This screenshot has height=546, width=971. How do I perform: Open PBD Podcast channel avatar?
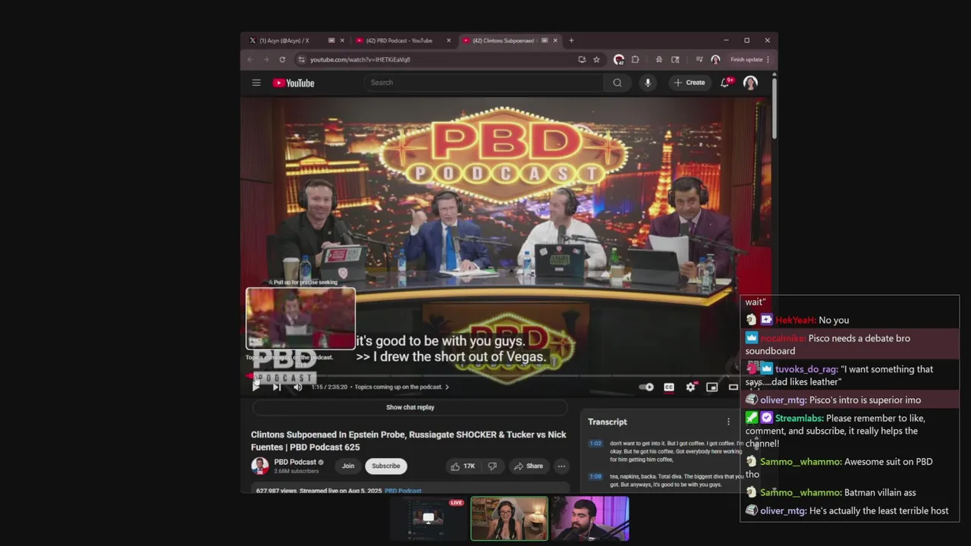click(259, 466)
